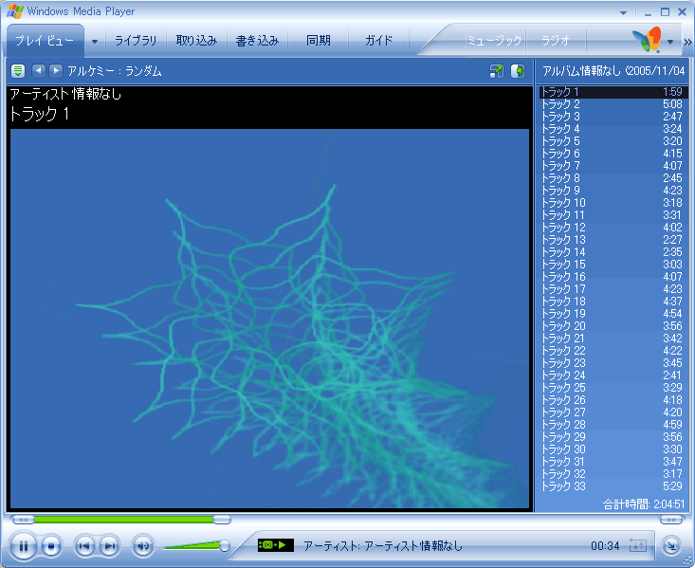Select next visualization arrow

[55, 70]
